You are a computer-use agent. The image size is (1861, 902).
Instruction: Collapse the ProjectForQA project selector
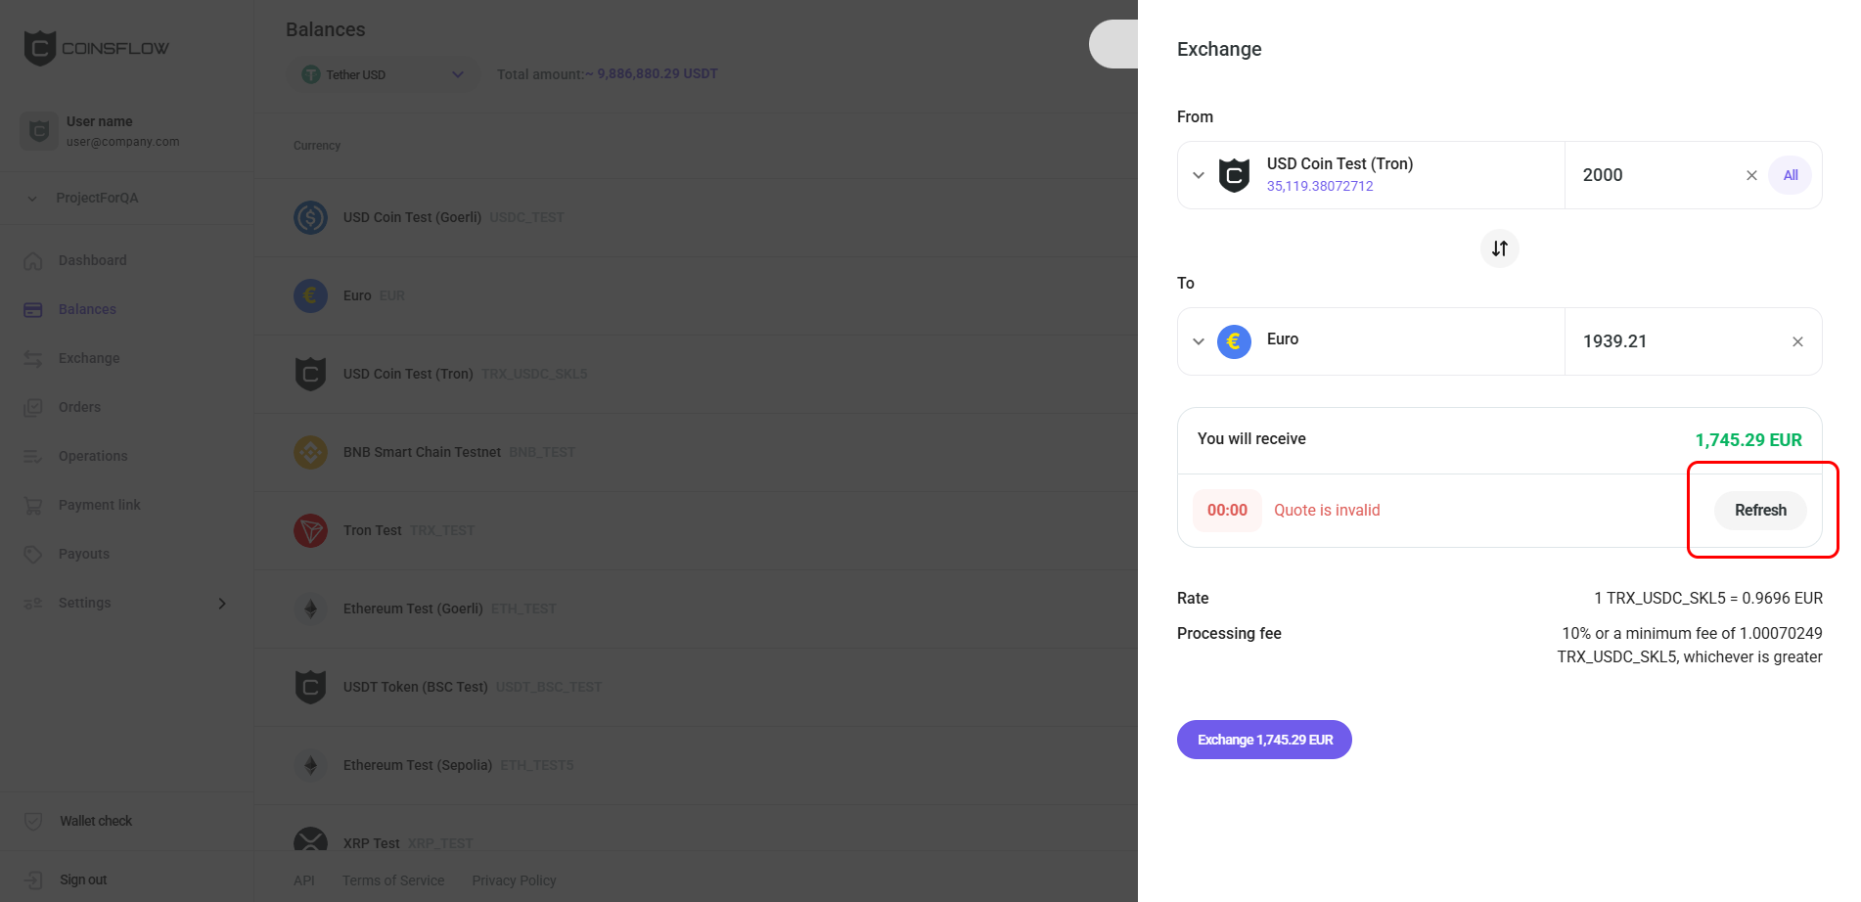32,198
